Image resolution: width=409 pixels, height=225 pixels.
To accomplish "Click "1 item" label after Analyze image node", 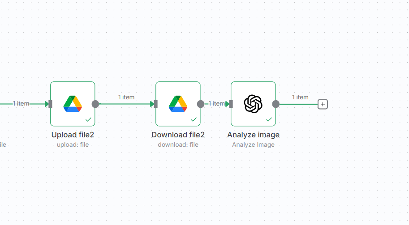I will pyautogui.click(x=300, y=97).
